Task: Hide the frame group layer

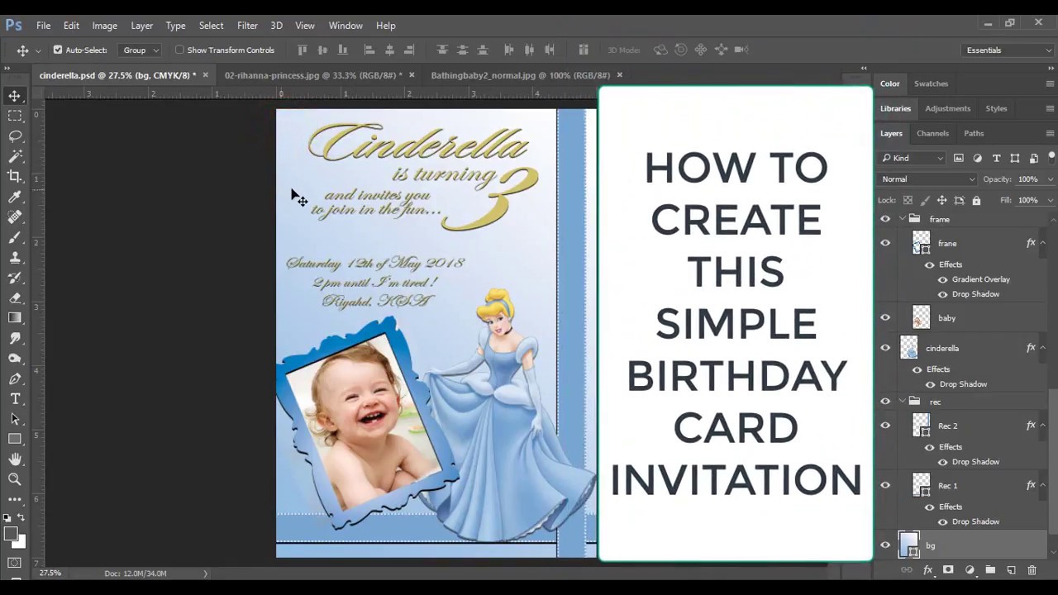Action: [x=885, y=219]
